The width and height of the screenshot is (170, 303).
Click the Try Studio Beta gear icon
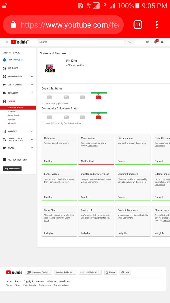point(4,60)
